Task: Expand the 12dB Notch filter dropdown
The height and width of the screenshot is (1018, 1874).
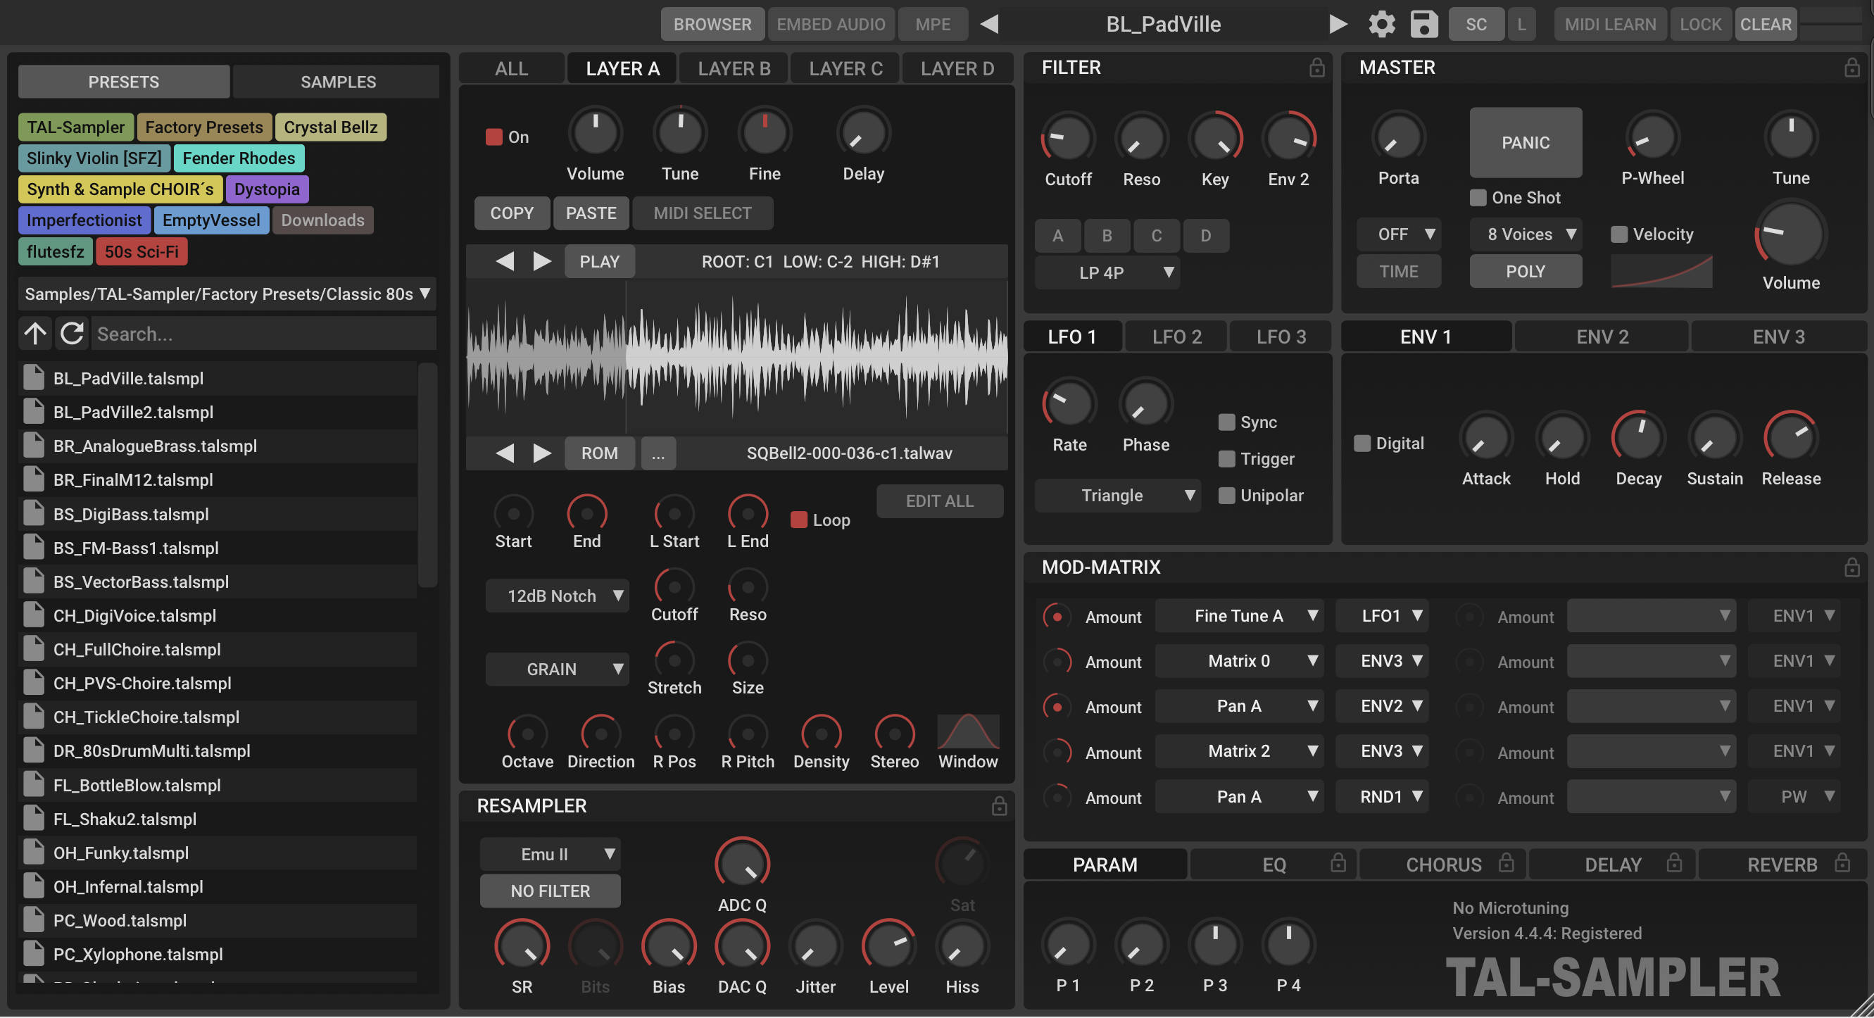Action: [x=553, y=596]
